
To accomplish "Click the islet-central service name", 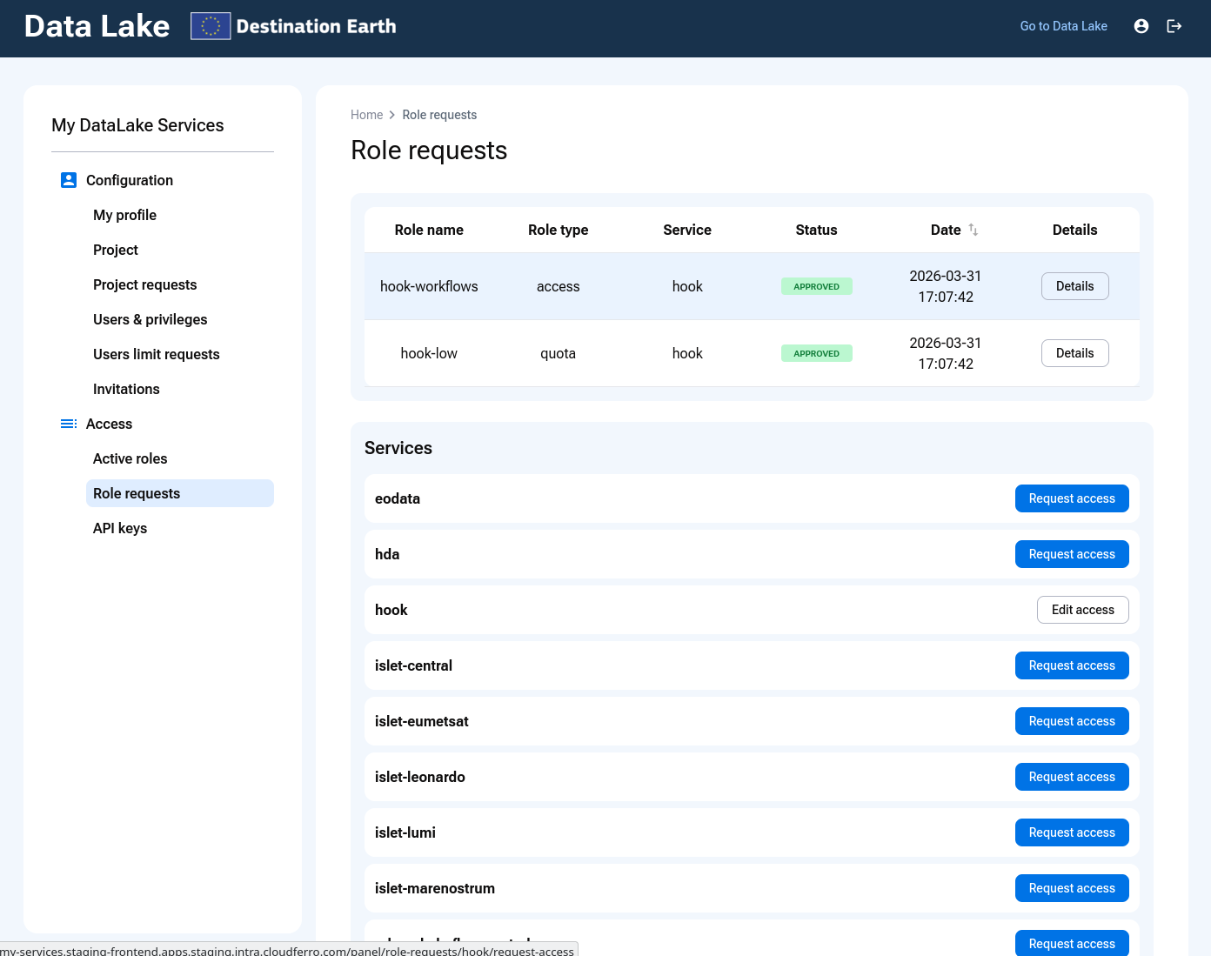I will tap(413, 665).
